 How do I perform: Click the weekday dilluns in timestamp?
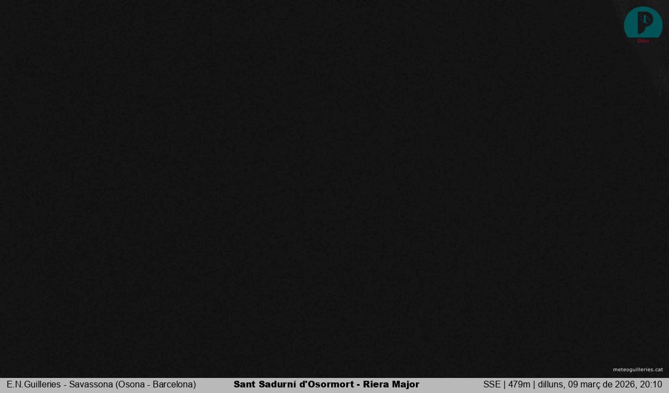pos(550,385)
